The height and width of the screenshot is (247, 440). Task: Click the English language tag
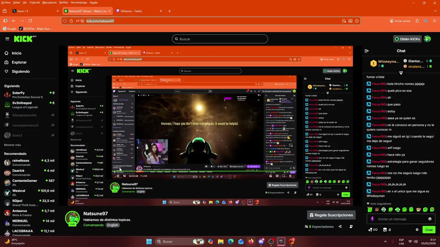[x=112, y=225]
